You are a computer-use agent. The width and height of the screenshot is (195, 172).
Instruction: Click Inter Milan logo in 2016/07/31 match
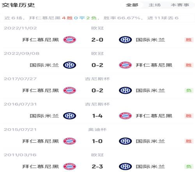69,116
